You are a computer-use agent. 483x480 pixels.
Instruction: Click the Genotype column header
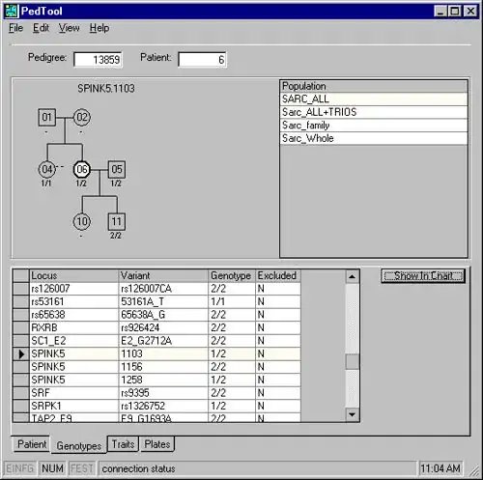click(232, 276)
